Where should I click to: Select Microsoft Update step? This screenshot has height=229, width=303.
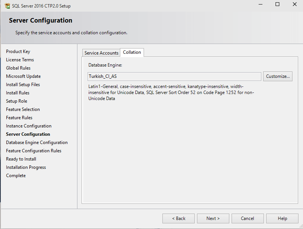coord(23,76)
